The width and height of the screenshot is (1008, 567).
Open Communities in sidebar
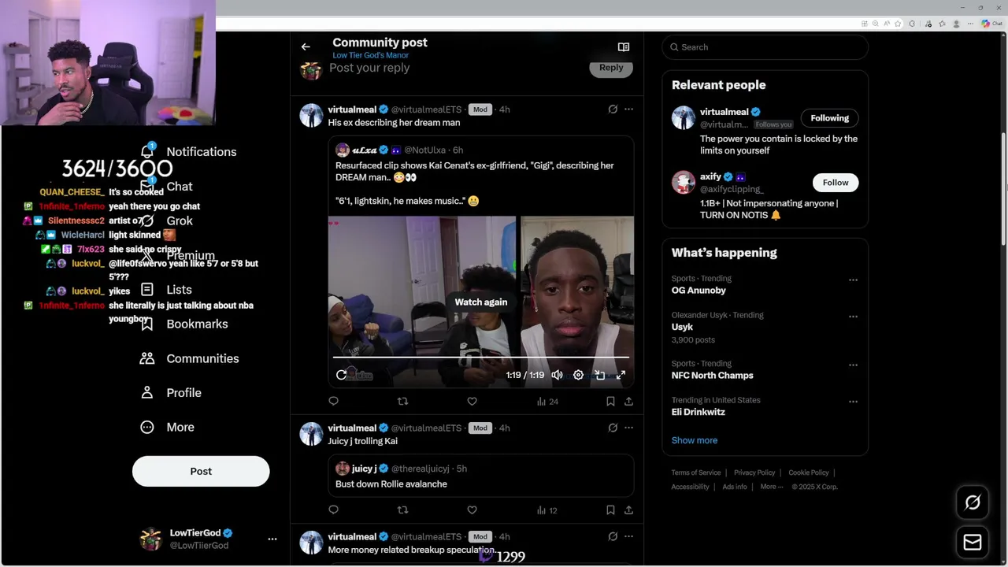(x=189, y=358)
